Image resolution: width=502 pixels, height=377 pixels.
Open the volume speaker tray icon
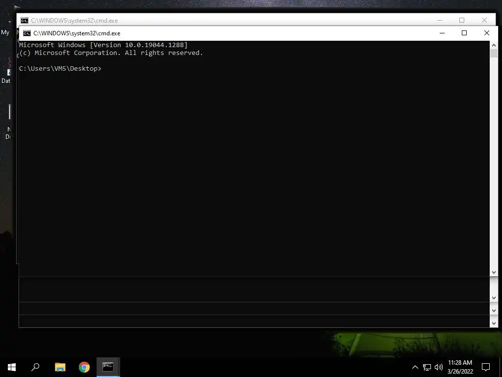[x=439, y=367]
